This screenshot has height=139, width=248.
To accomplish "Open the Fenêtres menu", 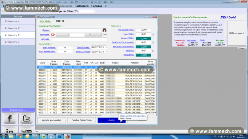I will click(97, 6).
